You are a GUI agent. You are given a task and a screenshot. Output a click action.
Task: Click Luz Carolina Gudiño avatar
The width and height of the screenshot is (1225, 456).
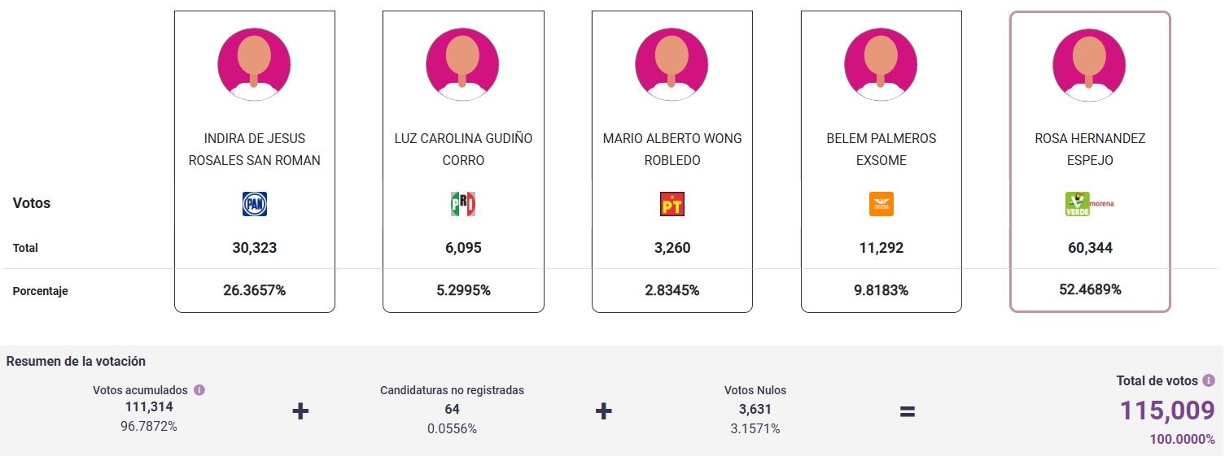[x=463, y=64]
